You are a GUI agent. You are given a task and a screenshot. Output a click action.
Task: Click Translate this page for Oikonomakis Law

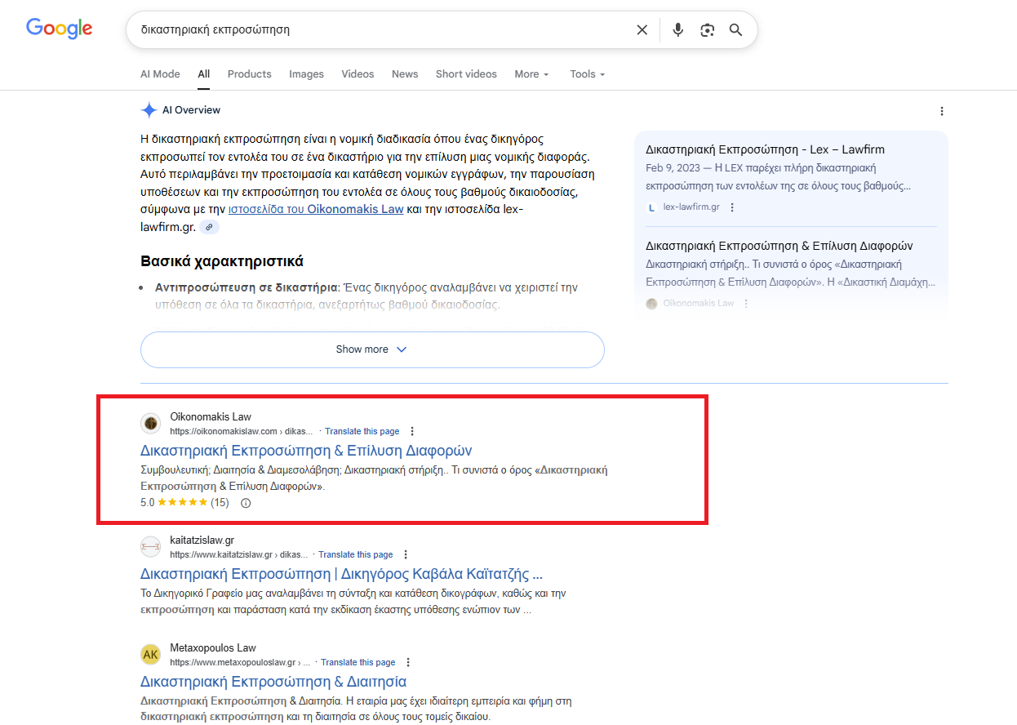pyautogui.click(x=362, y=431)
